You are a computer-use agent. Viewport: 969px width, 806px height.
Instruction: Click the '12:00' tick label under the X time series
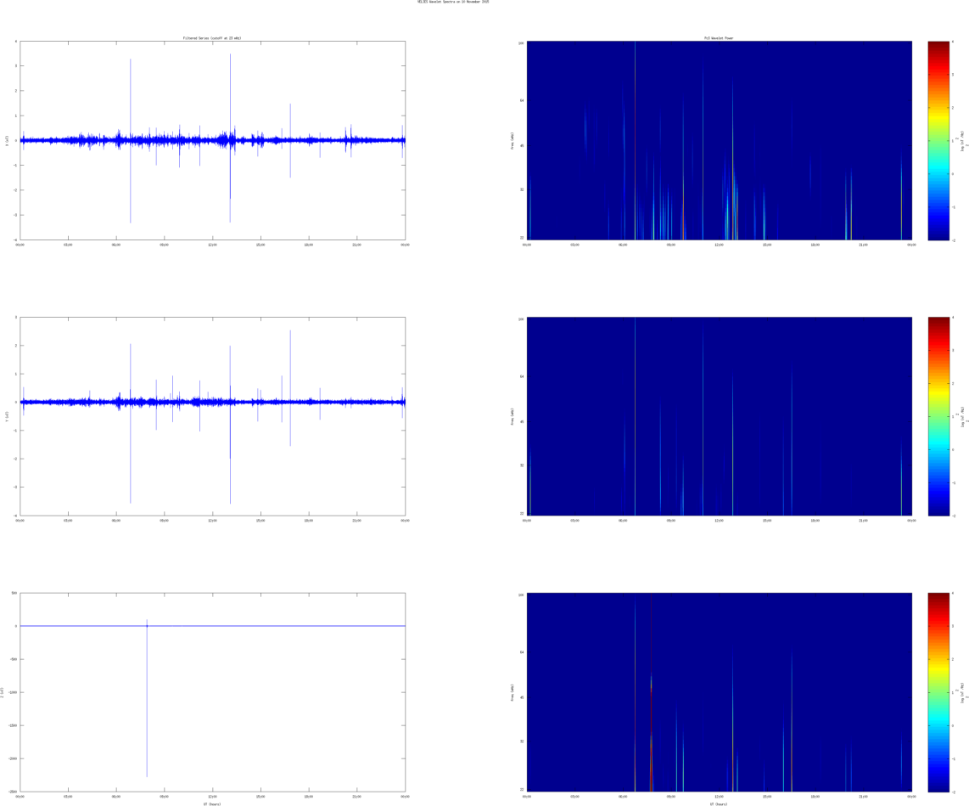pyautogui.click(x=213, y=245)
